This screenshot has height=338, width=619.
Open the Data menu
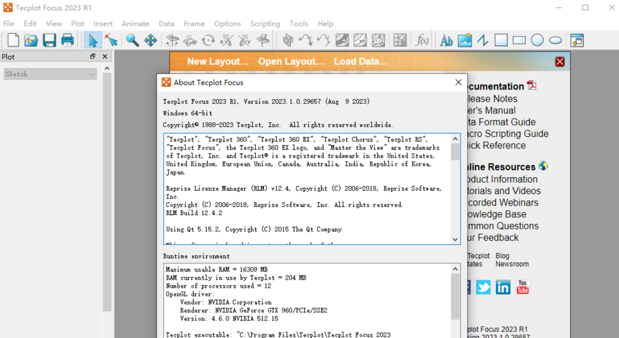(x=167, y=24)
